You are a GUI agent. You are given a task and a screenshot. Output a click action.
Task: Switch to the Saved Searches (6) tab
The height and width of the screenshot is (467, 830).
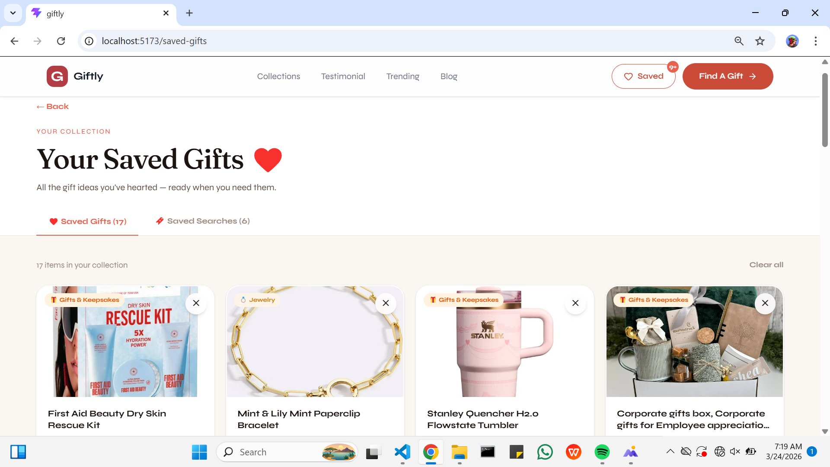tap(203, 221)
